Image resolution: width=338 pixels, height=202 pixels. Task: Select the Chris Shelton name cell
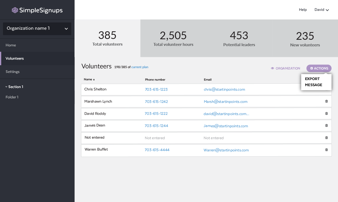(95, 89)
